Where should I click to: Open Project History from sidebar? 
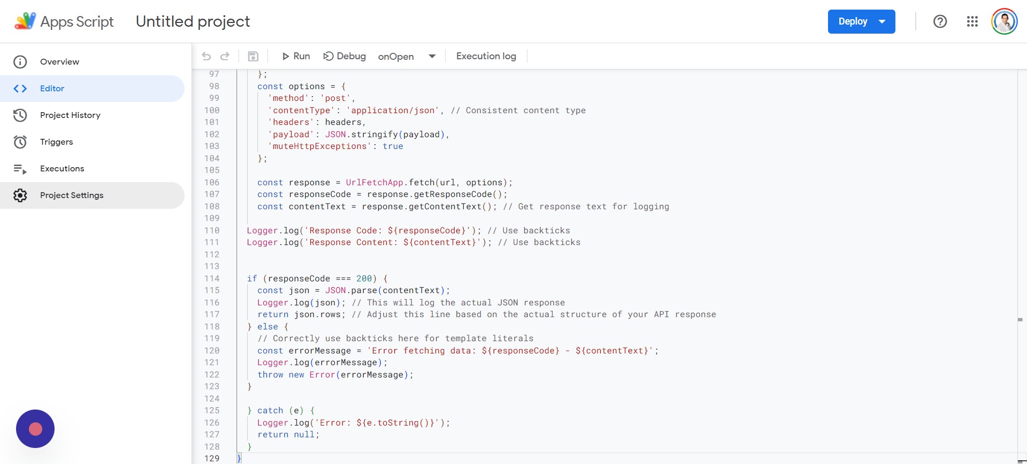[70, 115]
